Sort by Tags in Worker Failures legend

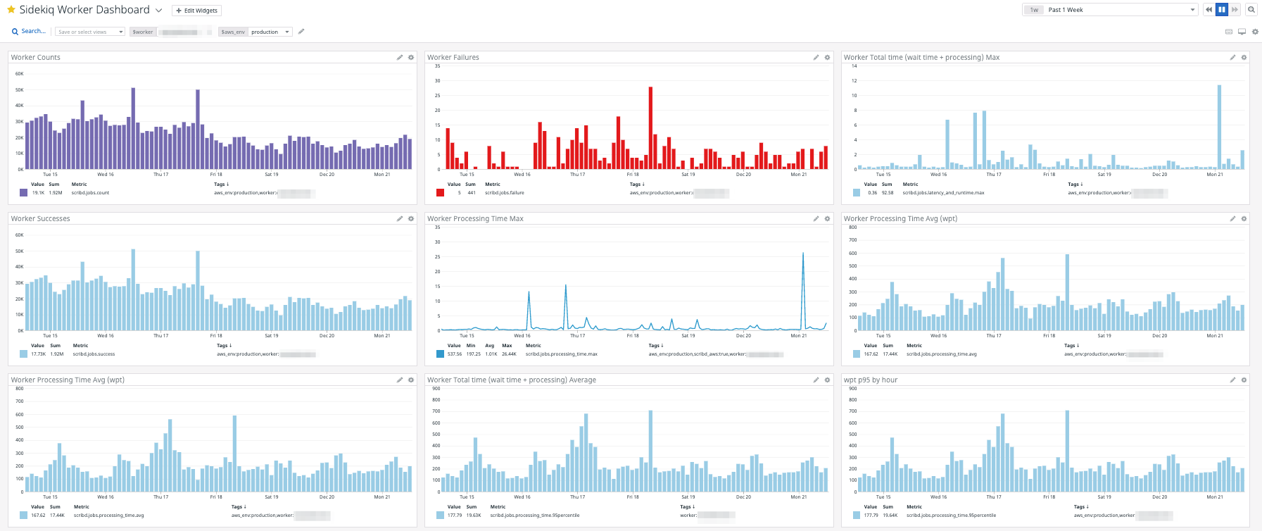637,185
